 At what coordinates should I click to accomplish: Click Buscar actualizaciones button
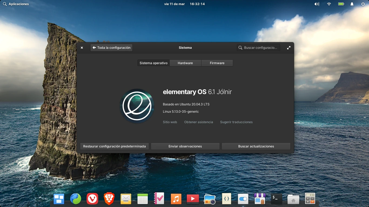coord(256,146)
